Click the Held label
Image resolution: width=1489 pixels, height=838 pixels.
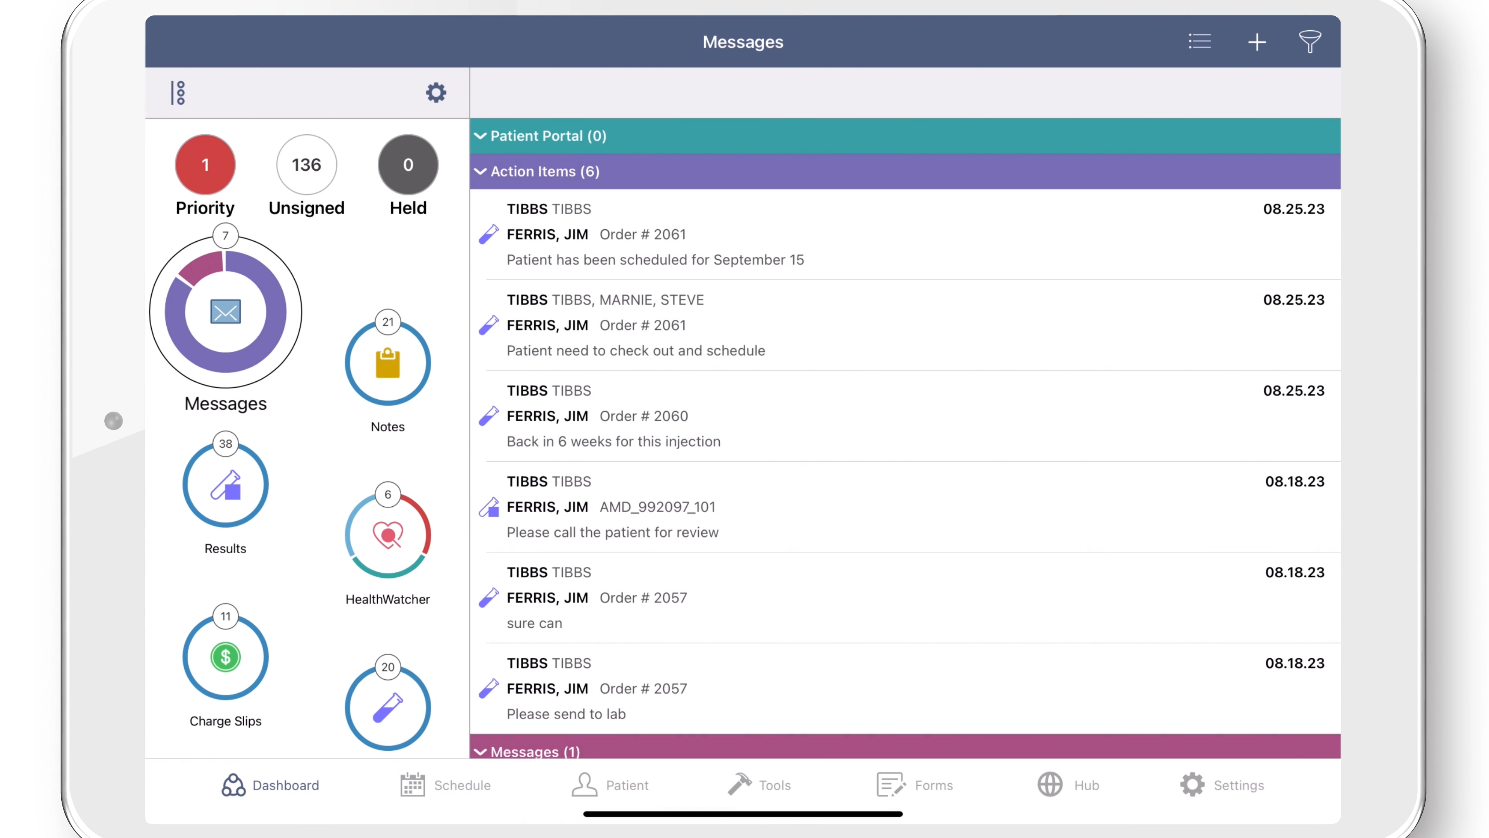point(408,208)
